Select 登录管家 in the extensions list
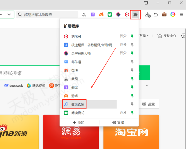The image size is (186, 149). (x=77, y=104)
